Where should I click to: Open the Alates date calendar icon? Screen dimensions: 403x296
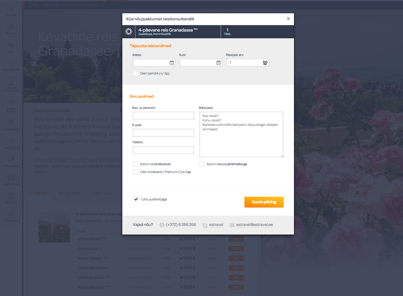pos(172,63)
